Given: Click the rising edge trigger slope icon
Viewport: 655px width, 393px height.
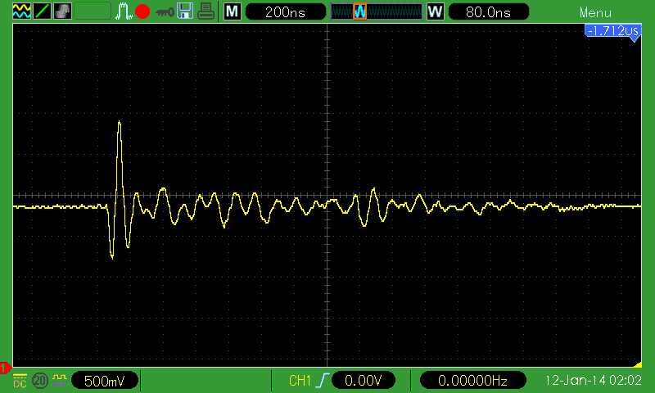Looking at the screenshot, I should (x=323, y=381).
